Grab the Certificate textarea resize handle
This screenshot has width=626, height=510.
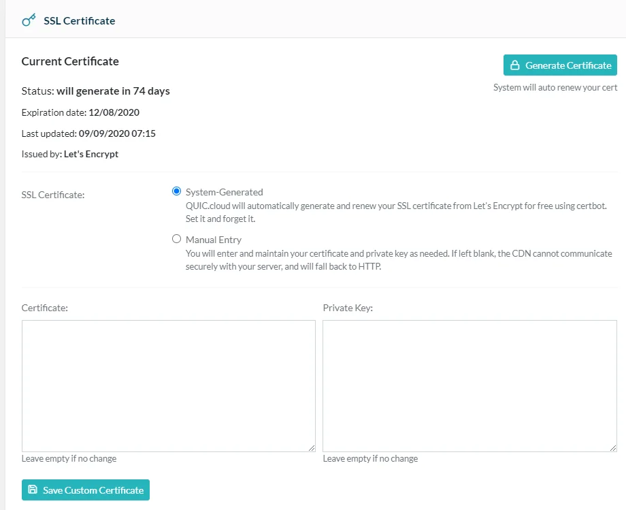(x=312, y=448)
